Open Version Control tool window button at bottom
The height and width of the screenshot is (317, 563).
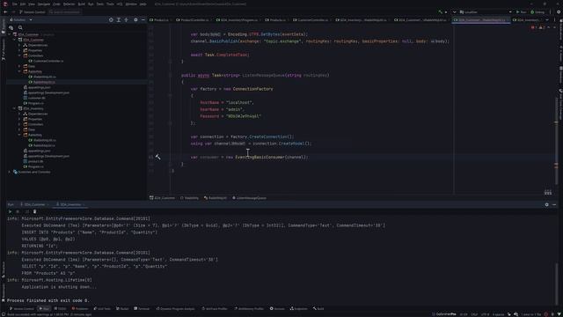tap(21, 308)
